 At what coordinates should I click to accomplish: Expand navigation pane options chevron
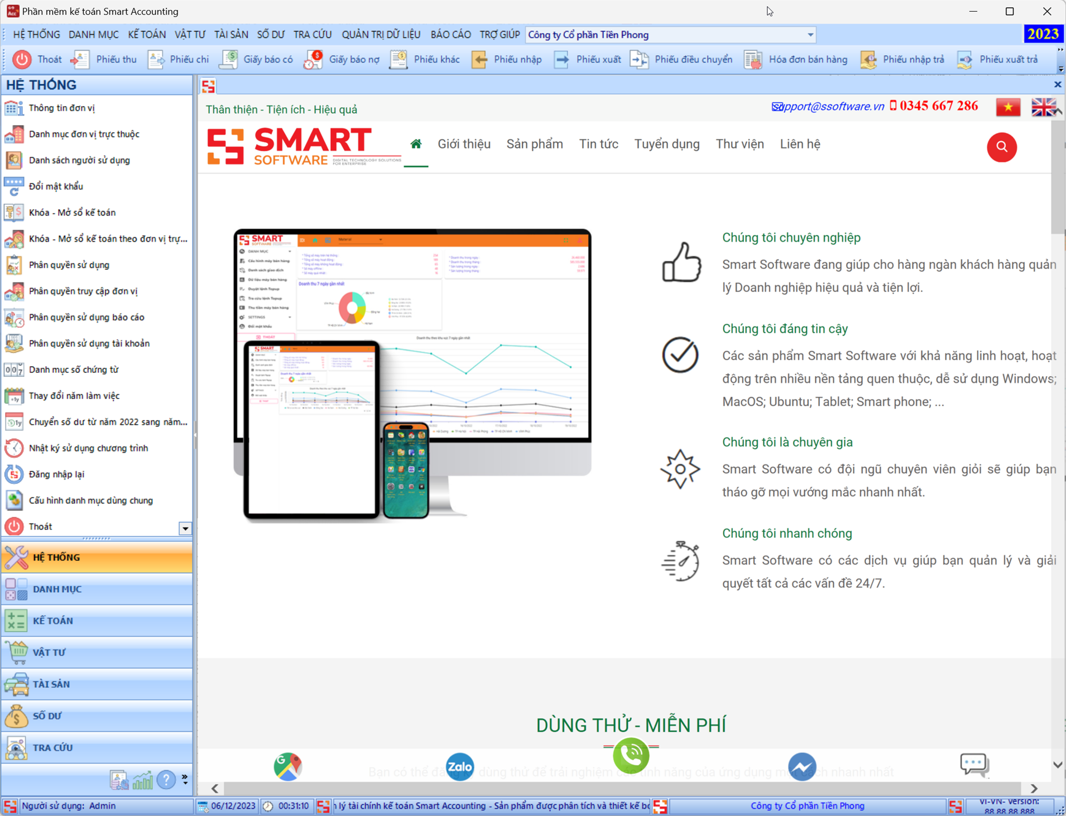tap(185, 779)
